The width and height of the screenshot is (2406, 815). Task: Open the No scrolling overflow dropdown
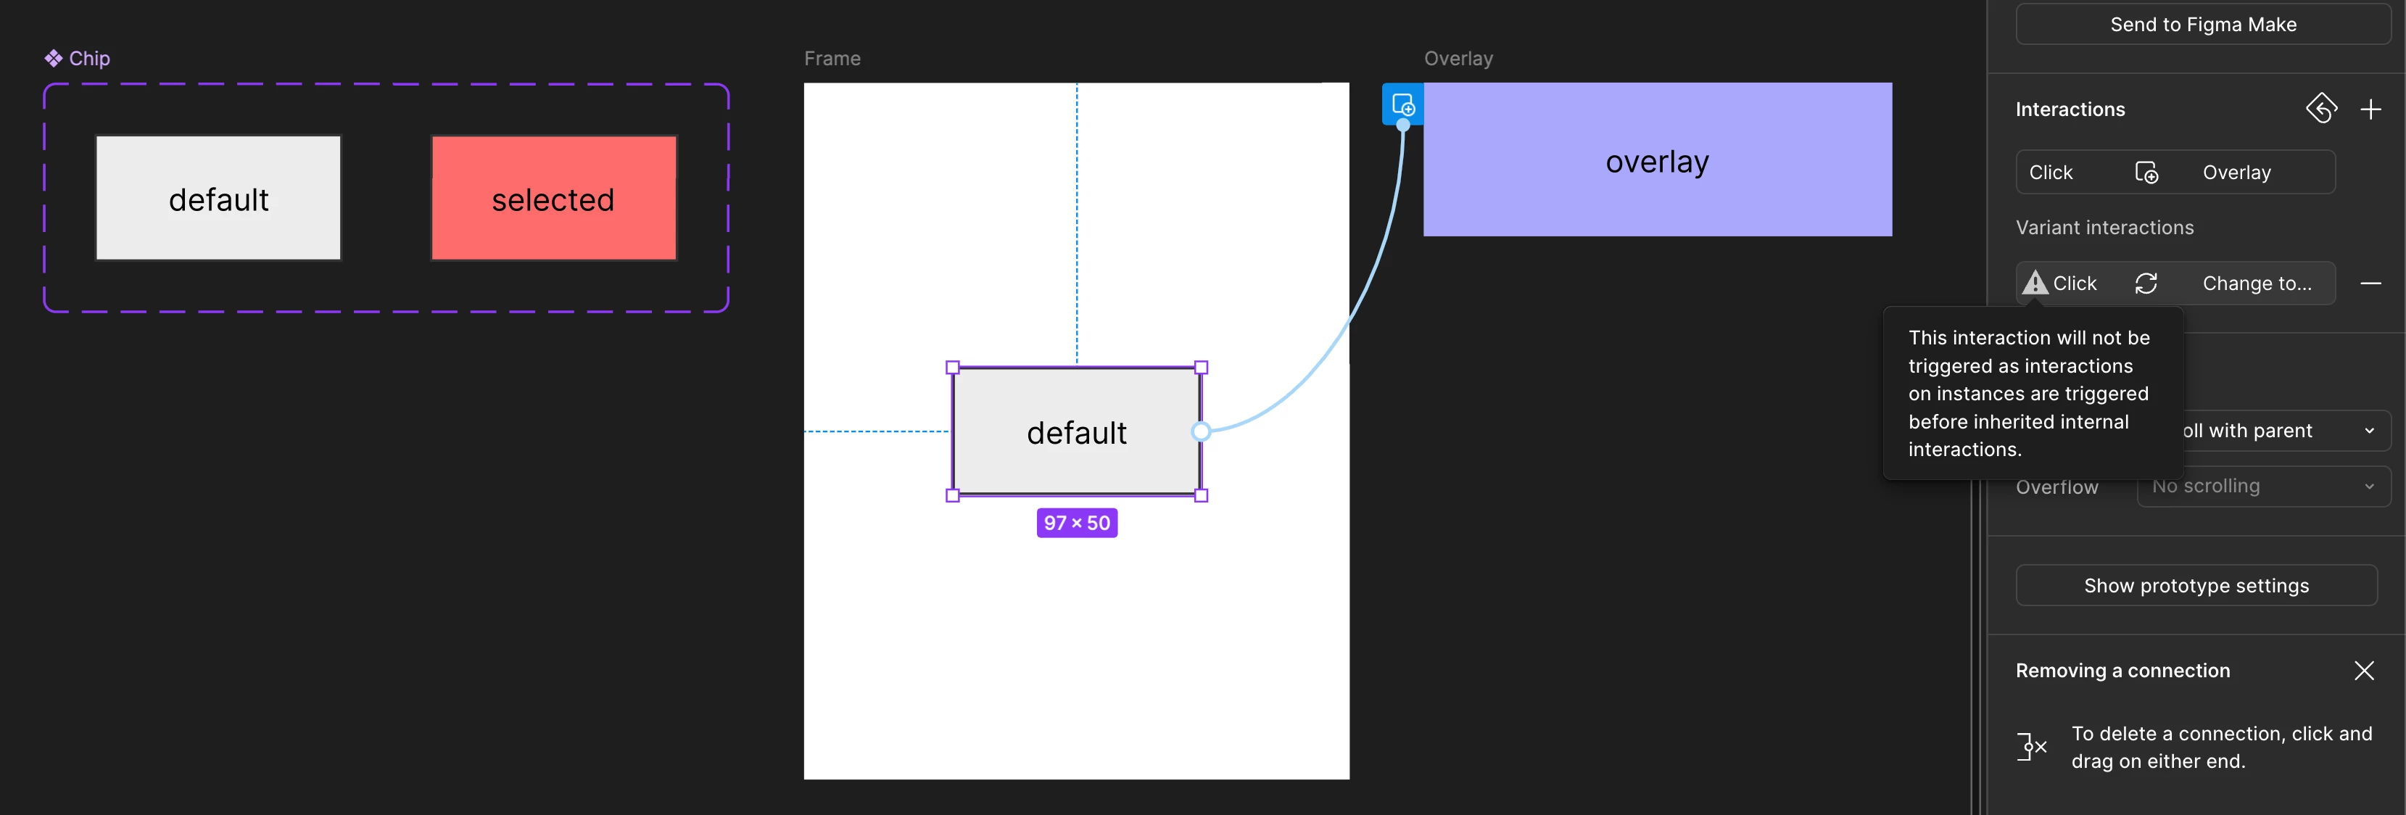[2262, 487]
